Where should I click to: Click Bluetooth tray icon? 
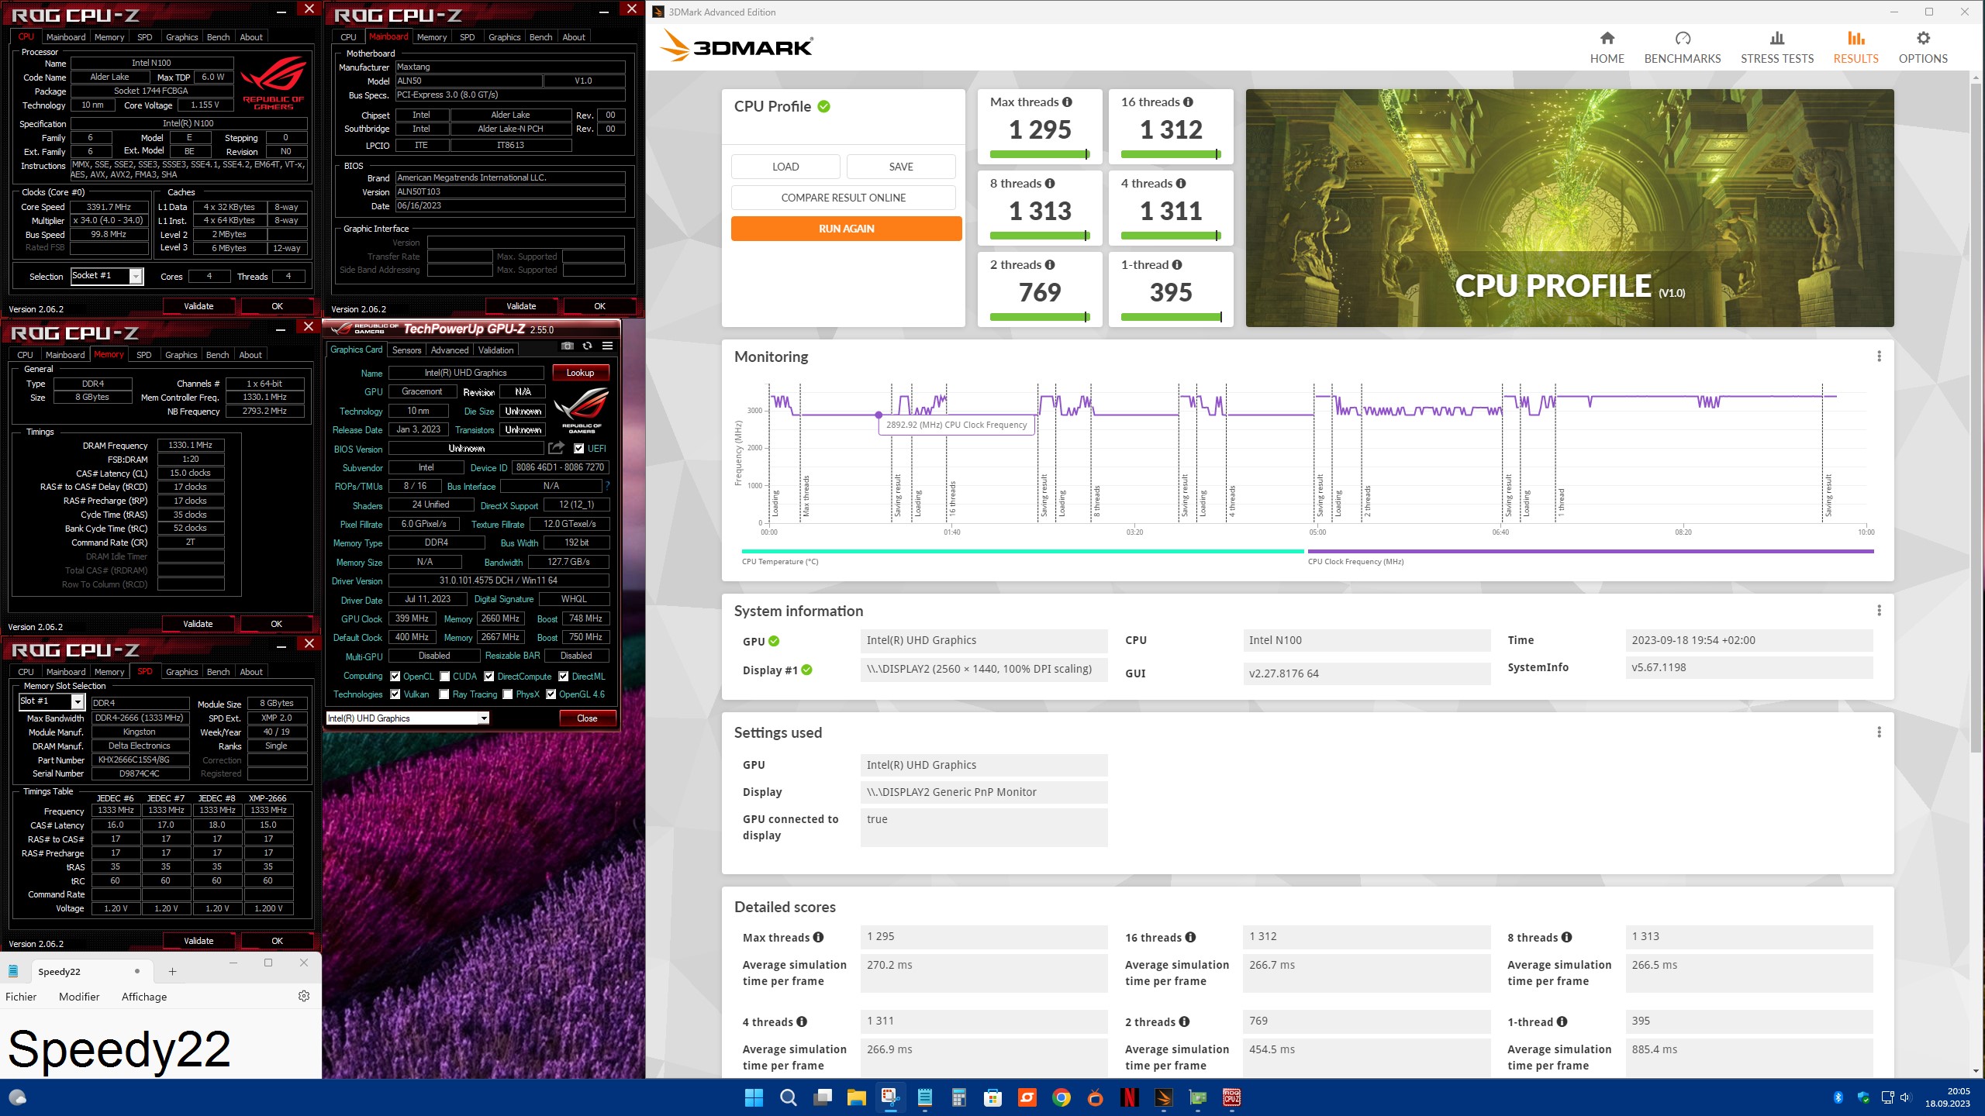point(1838,1097)
